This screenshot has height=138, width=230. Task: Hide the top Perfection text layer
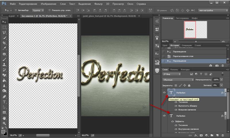pyautogui.click(x=164, y=93)
